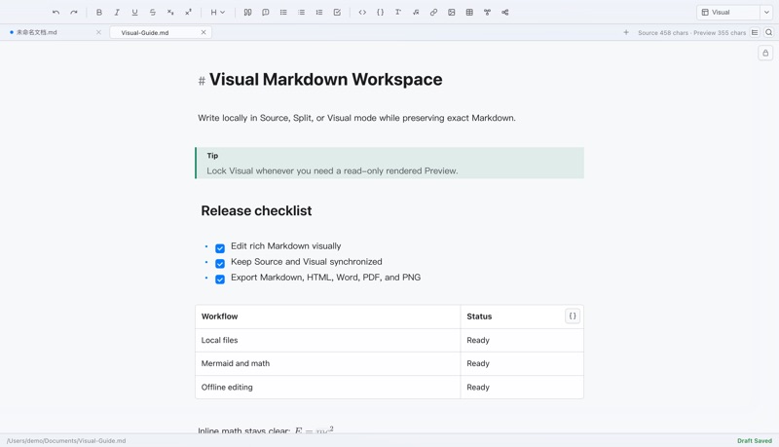The width and height of the screenshot is (779, 447).
Task: Uncheck the 'Export Markdown, HTML, Word' item
Action: tap(220, 279)
